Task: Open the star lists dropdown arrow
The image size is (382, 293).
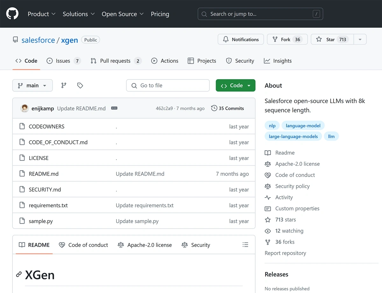Action: (360, 39)
